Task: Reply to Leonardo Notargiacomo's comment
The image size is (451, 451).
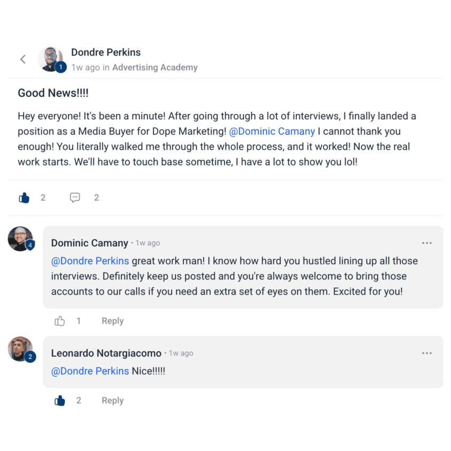Action: pyautogui.click(x=112, y=400)
